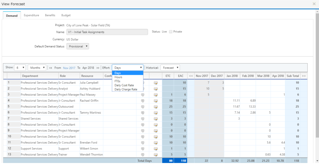
Task: Click details icon for Tammy Martinez row
Action: [156, 113]
